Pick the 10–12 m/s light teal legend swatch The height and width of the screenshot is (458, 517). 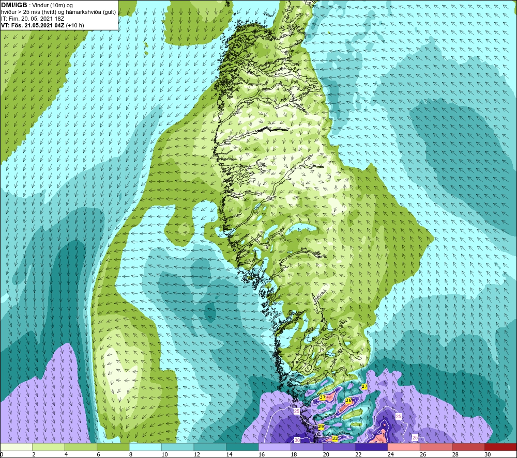coord(178,447)
